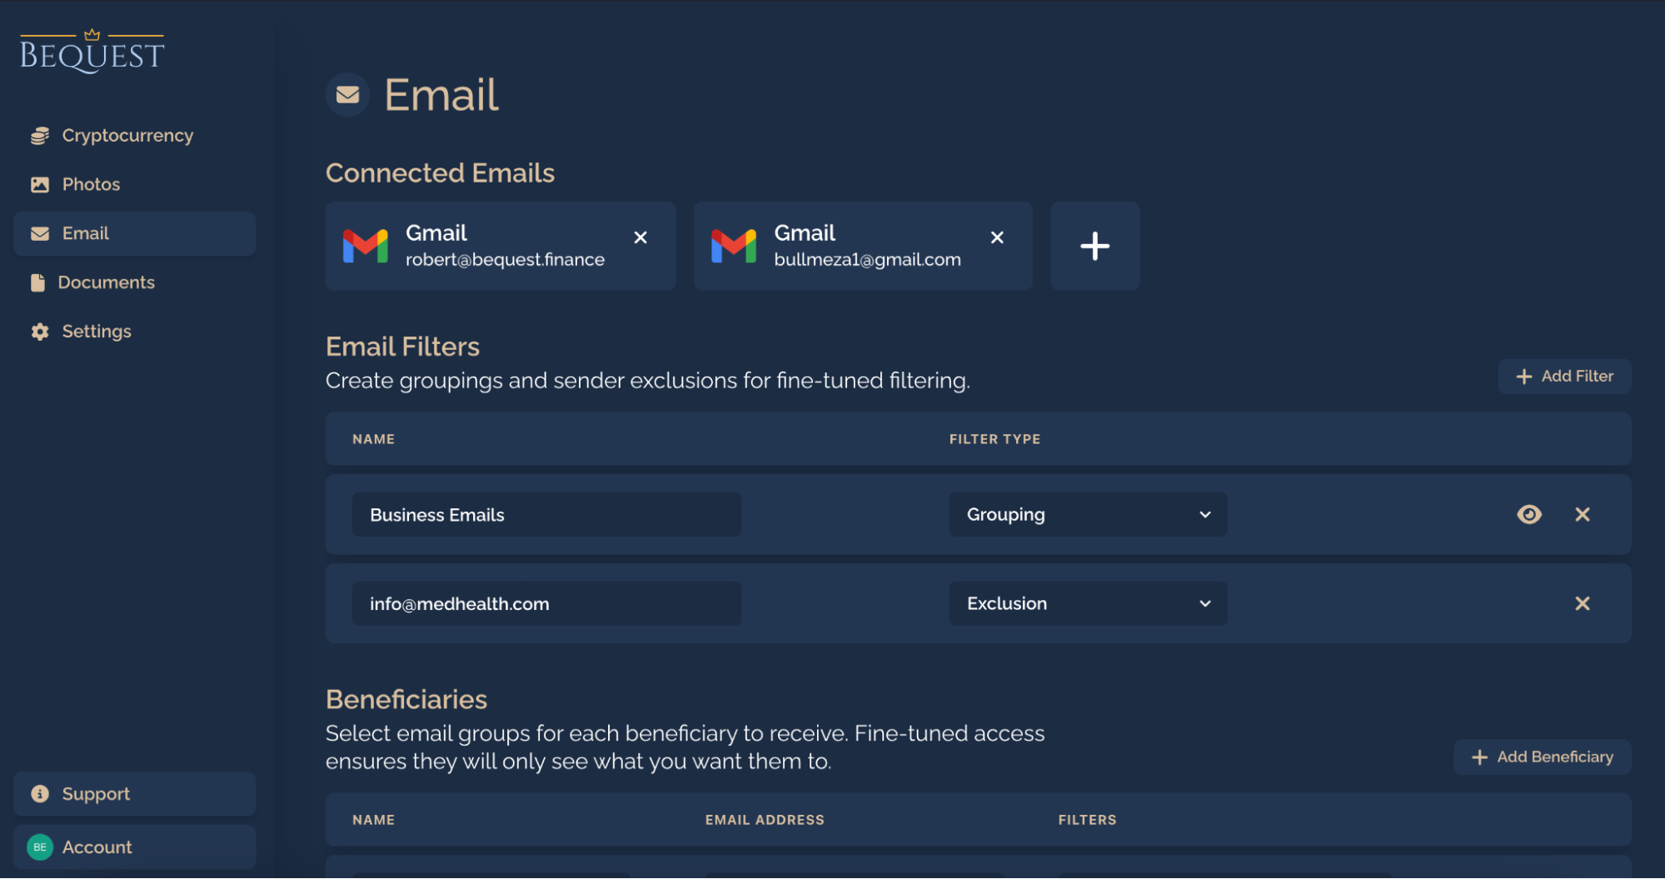1665x879 pixels.
Task: Click the Add Filter button
Action: 1563,376
